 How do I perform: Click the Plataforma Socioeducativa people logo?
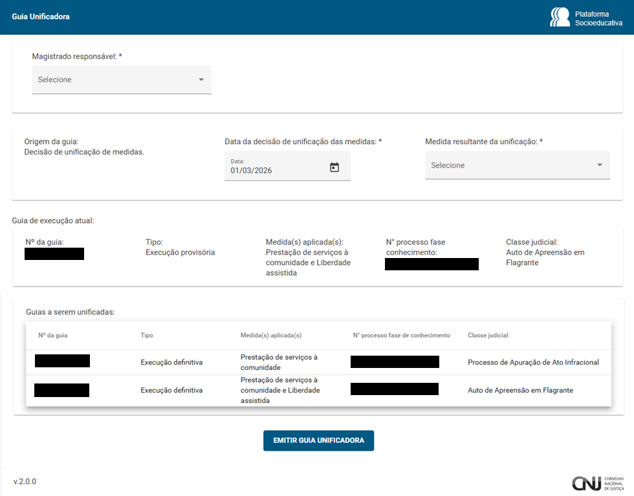[560, 17]
